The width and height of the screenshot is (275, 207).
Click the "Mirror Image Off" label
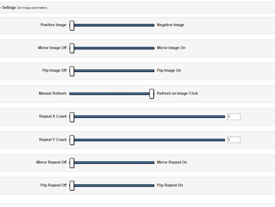[x=52, y=48]
